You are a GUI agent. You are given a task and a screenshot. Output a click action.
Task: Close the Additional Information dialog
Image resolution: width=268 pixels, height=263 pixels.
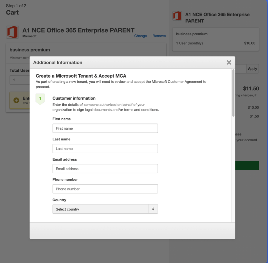point(229,62)
